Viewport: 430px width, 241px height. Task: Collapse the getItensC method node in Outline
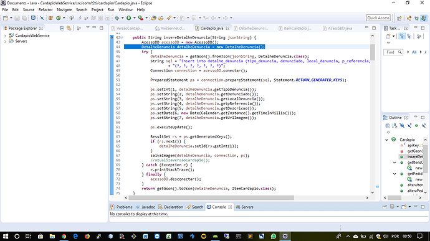click(394, 163)
